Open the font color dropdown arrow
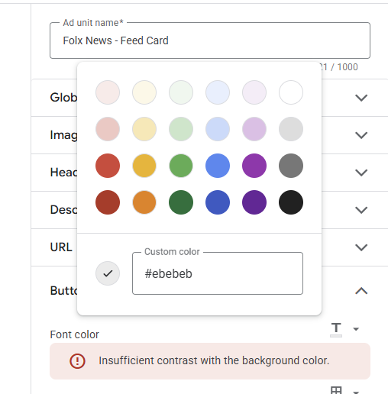This screenshot has width=388, height=394. coord(356,329)
